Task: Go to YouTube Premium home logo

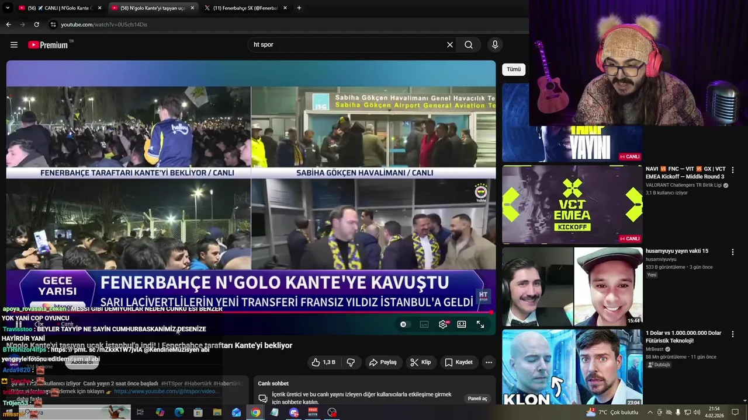Action: coord(48,45)
